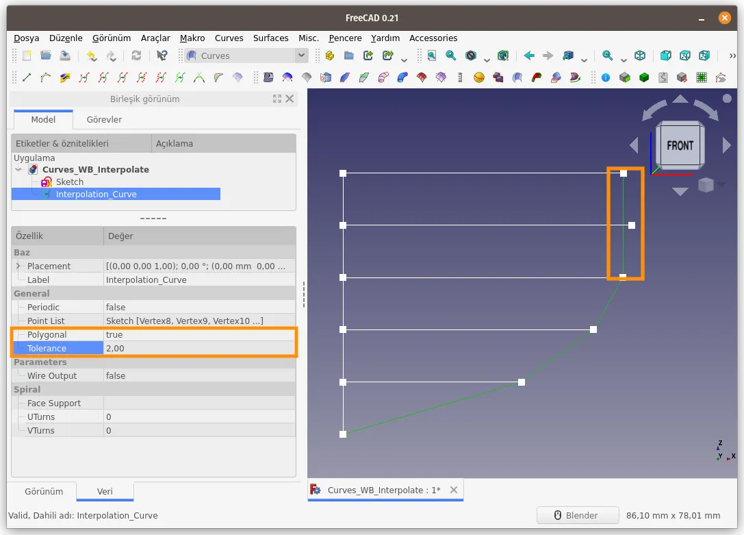Toggle the Wire Output value false
This screenshot has height=535, width=744.
[x=200, y=375]
